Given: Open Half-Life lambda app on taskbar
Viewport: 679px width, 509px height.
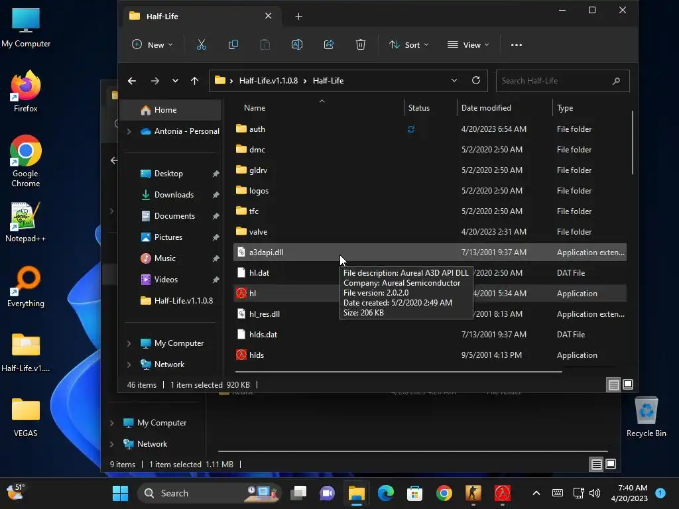Looking at the screenshot, I should [x=503, y=493].
